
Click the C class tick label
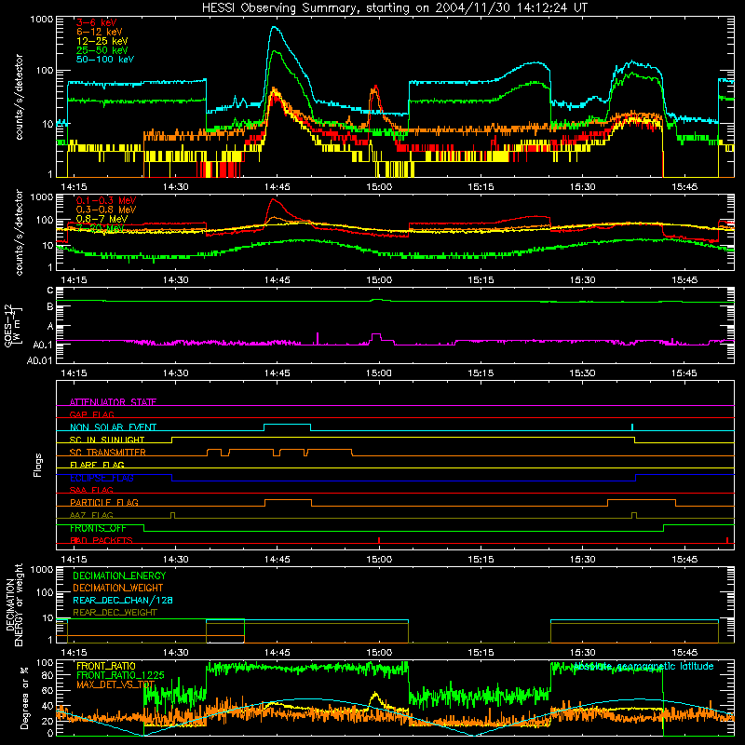50,291
